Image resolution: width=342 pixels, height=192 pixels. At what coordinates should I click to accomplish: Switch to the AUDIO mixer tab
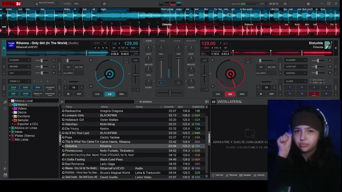[x=149, y=41]
